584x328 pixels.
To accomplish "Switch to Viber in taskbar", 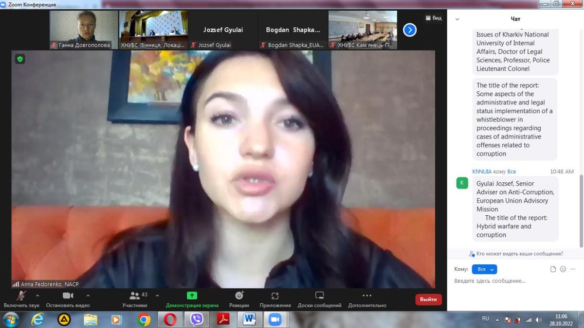I will click(197, 319).
